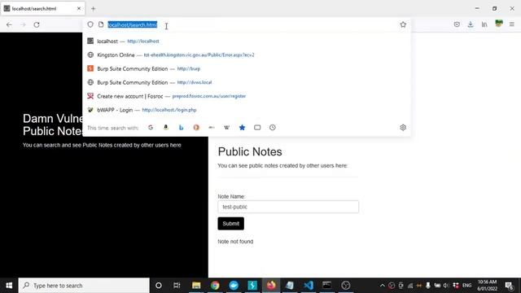
Task: Bookmark this page with the star icon
Action: pyautogui.click(x=403, y=24)
